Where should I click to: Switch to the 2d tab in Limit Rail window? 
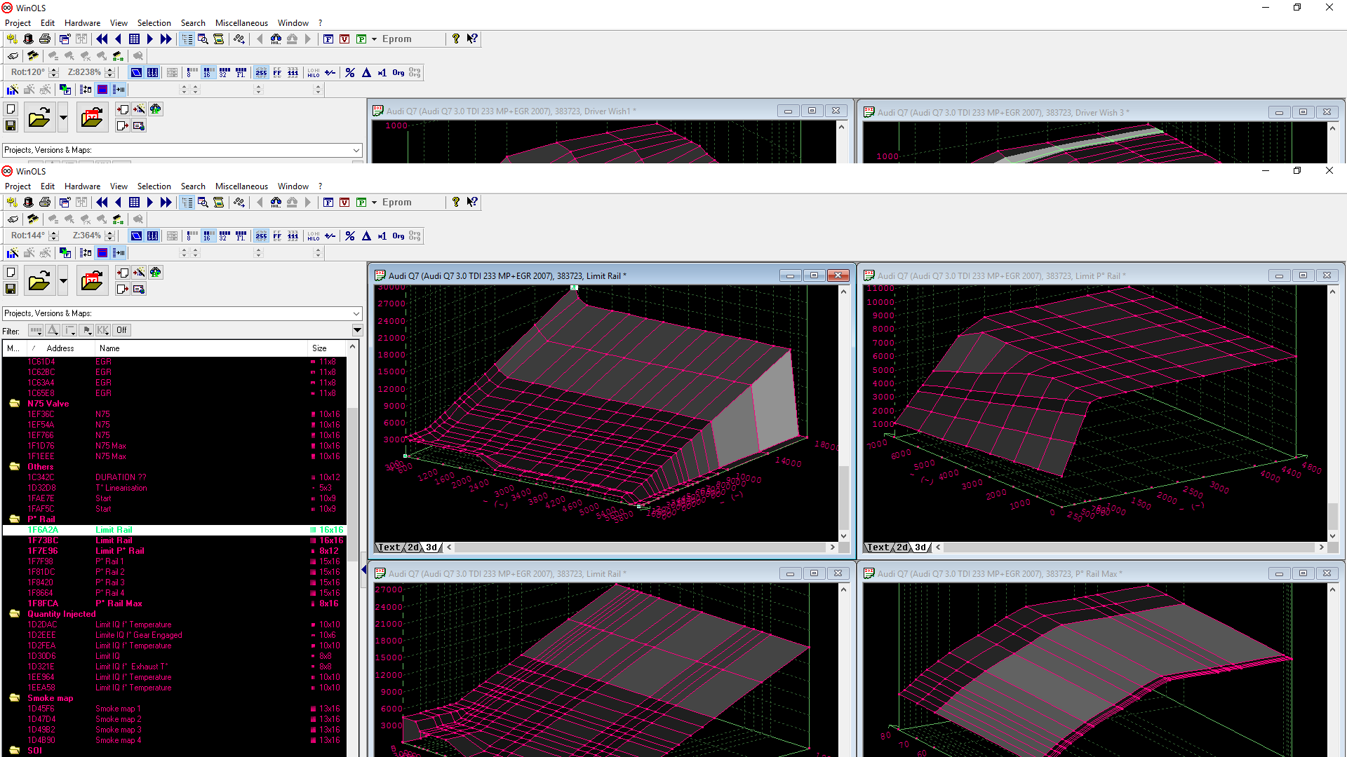pos(413,547)
